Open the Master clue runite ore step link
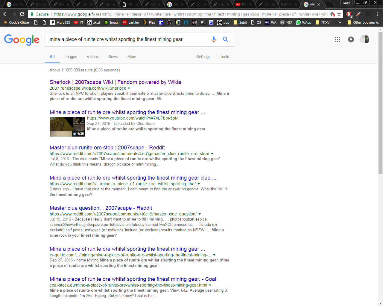 point(107,148)
